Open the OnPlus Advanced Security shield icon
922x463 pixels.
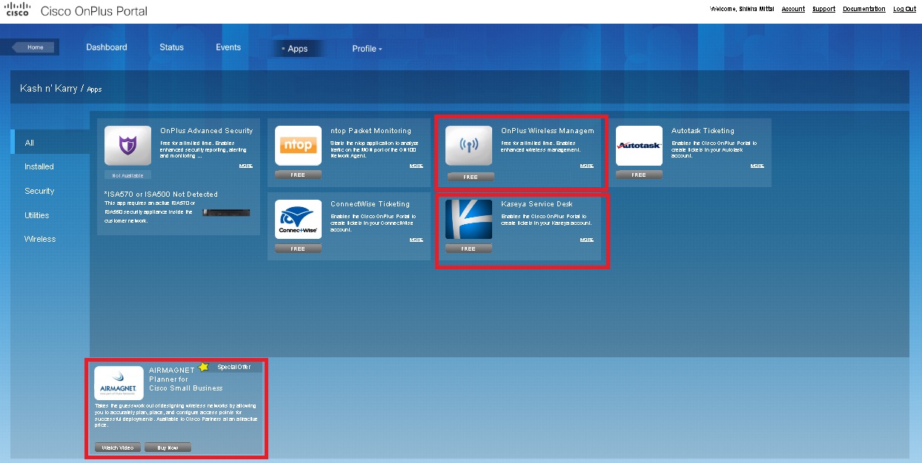coord(127,145)
